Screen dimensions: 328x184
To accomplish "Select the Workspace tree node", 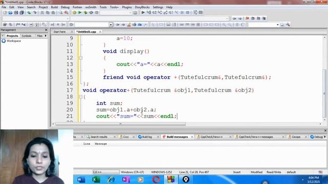I will (14, 41).
